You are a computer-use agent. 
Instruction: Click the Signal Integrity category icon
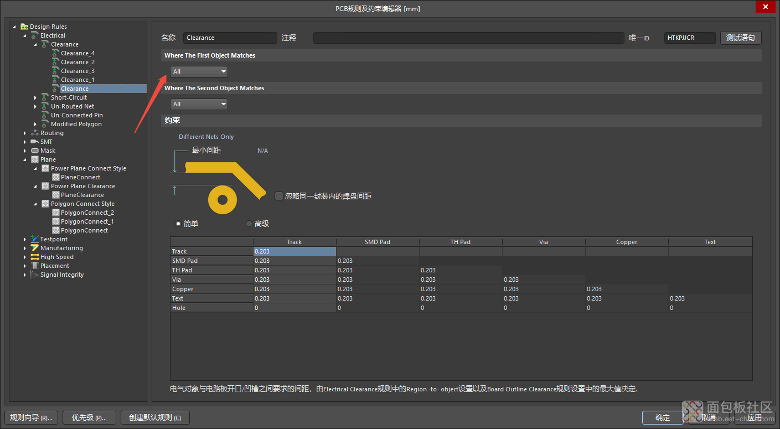pyautogui.click(x=35, y=275)
